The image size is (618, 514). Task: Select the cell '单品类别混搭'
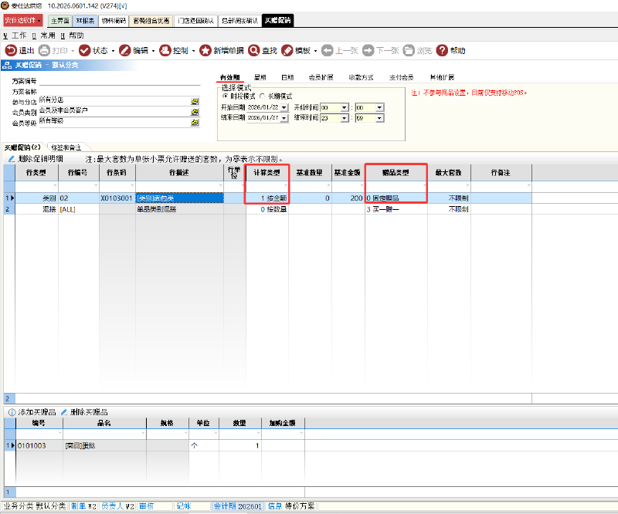(180, 209)
